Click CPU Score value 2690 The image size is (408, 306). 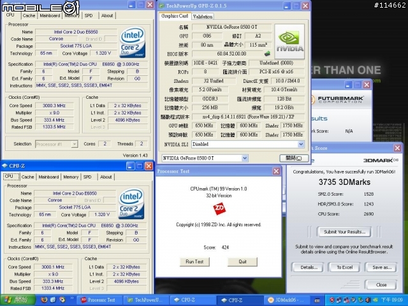coord(368,214)
